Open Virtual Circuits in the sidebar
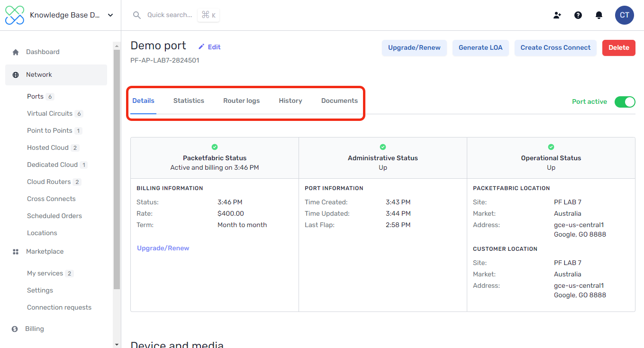 (x=50, y=114)
